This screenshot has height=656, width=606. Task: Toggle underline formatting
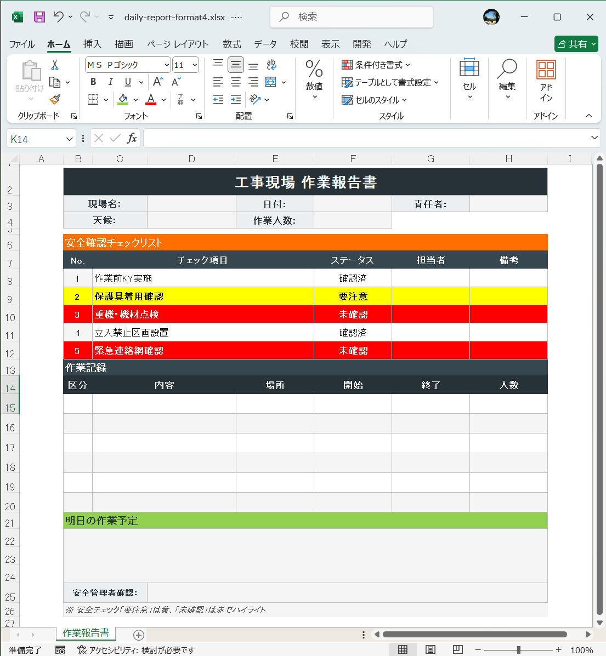[128, 82]
